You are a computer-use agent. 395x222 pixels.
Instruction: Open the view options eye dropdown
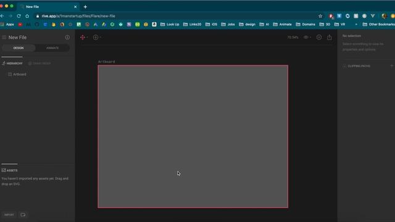(x=307, y=37)
